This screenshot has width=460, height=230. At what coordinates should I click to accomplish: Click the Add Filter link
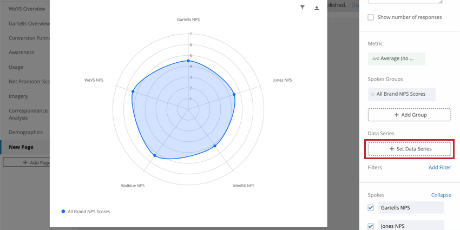[440, 168]
